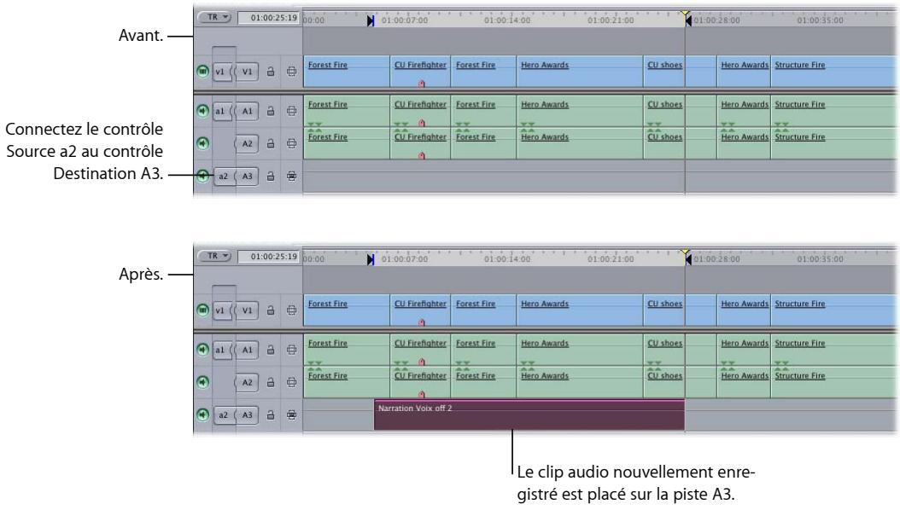Open the TR menu in Après timeline
The width and height of the screenshot is (900, 510).
[214, 256]
